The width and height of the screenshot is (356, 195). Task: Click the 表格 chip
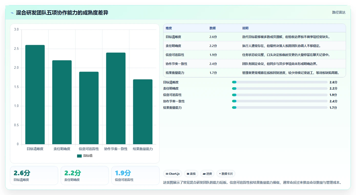(x=191, y=174)
